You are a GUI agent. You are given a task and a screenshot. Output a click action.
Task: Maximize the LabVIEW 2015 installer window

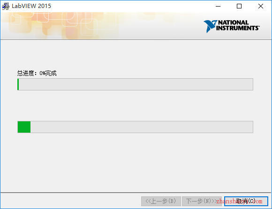tap(239, 6)
